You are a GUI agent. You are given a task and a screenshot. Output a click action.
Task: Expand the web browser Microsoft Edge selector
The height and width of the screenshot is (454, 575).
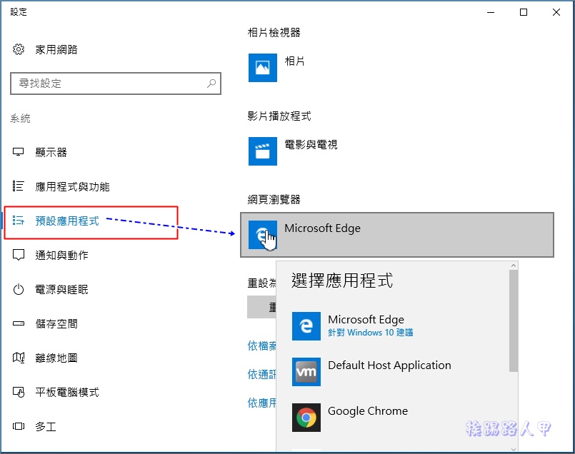click(x=396, y=235)
